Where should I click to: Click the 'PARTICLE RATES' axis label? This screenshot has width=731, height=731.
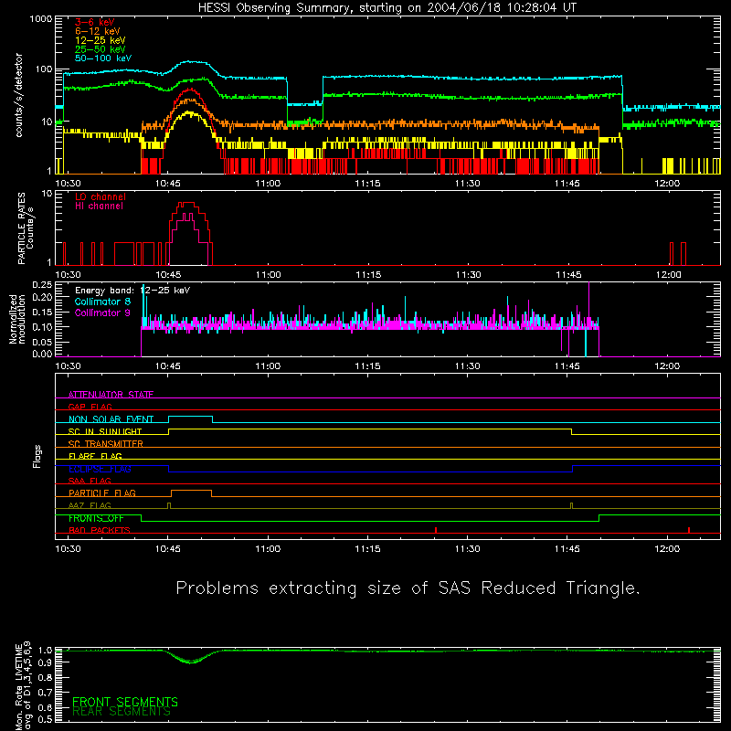coord(21,228)
